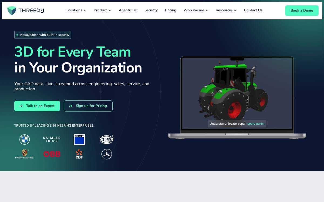324x202 pixels.
Task: Click the '3D for Every Team' heading
Action: (x=72, y=52)
